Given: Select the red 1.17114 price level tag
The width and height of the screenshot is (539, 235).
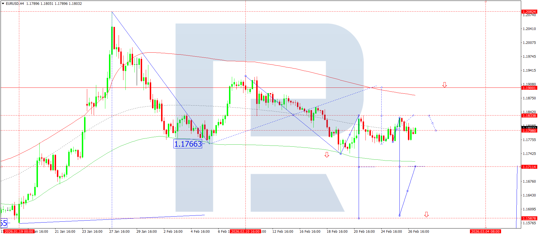Looking at the screenshot, I should pyautogui.click(x=529, y=167).
